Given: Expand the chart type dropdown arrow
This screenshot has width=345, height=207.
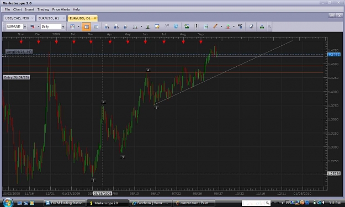Looking at the screenshot, I should tap(78, 26).
